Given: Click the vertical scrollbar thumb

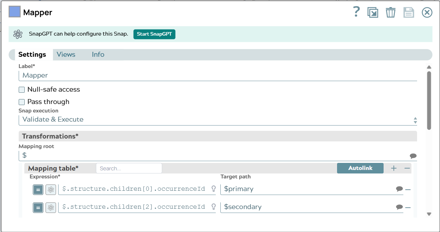Looking at the screenshot, I should point(429,100).
